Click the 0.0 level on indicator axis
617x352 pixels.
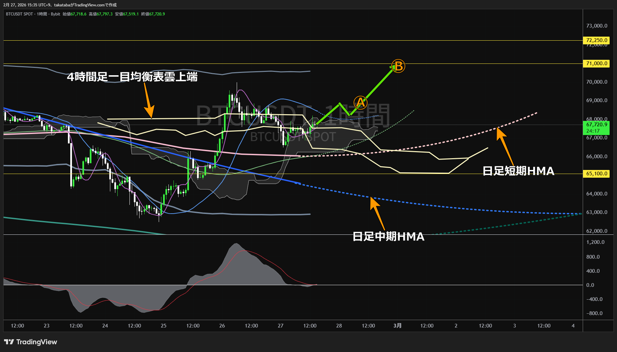click(590, 285)
